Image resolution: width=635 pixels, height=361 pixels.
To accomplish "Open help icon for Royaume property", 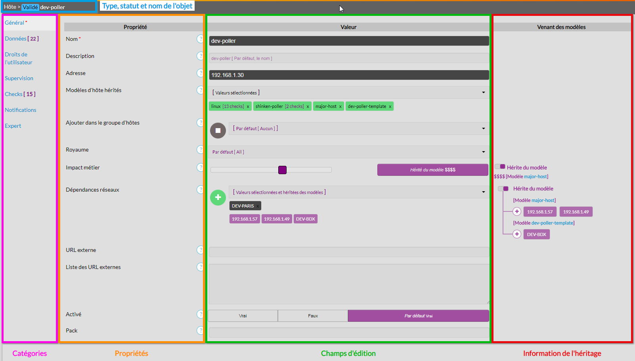I will pyautogui.click(x=200, y=150).
